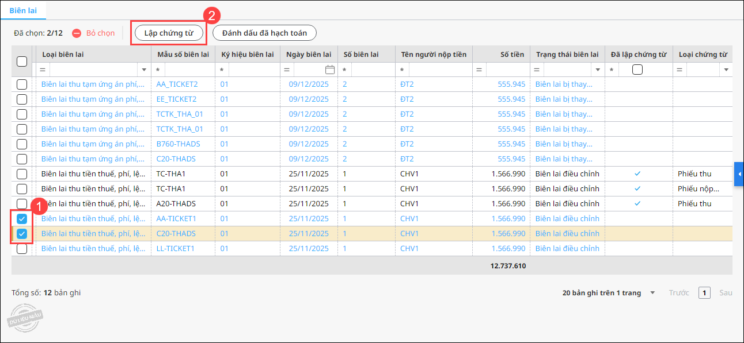
Task: Open records-per-page dropdown
Action: point(652,293)
